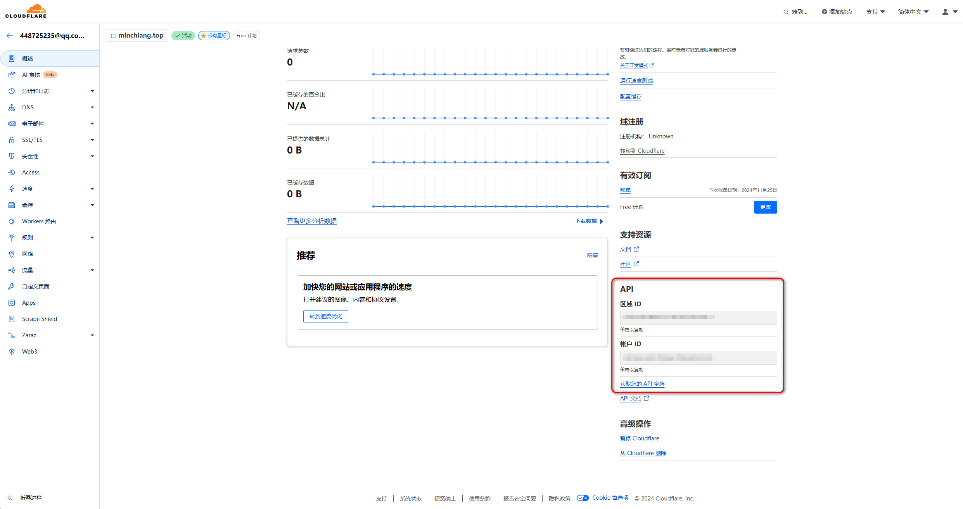This screenshot has width=963, height=509.
Task: Expand the Zaraz dropdown arrow
Action: [92, 335]
